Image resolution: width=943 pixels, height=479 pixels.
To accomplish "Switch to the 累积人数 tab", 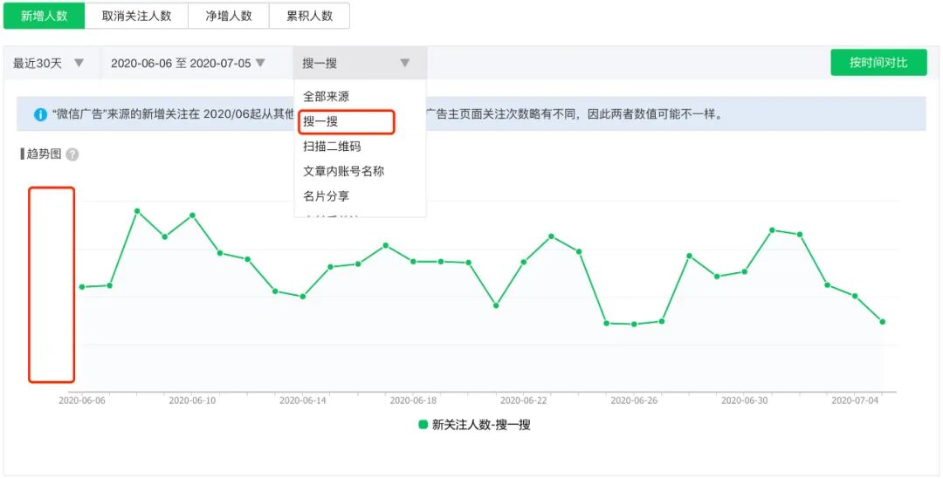I will coord(309,16).
